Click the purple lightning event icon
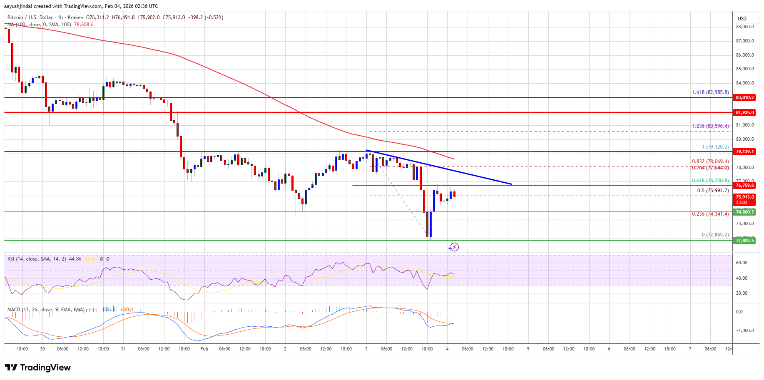764x380 pixels. tap(453, 247)
